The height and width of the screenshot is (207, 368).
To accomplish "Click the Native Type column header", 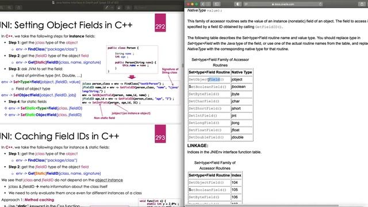I will click(241, 72).
